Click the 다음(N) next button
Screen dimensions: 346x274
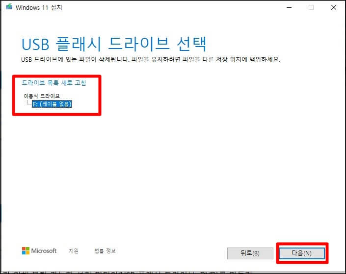[x=302, y=253]
